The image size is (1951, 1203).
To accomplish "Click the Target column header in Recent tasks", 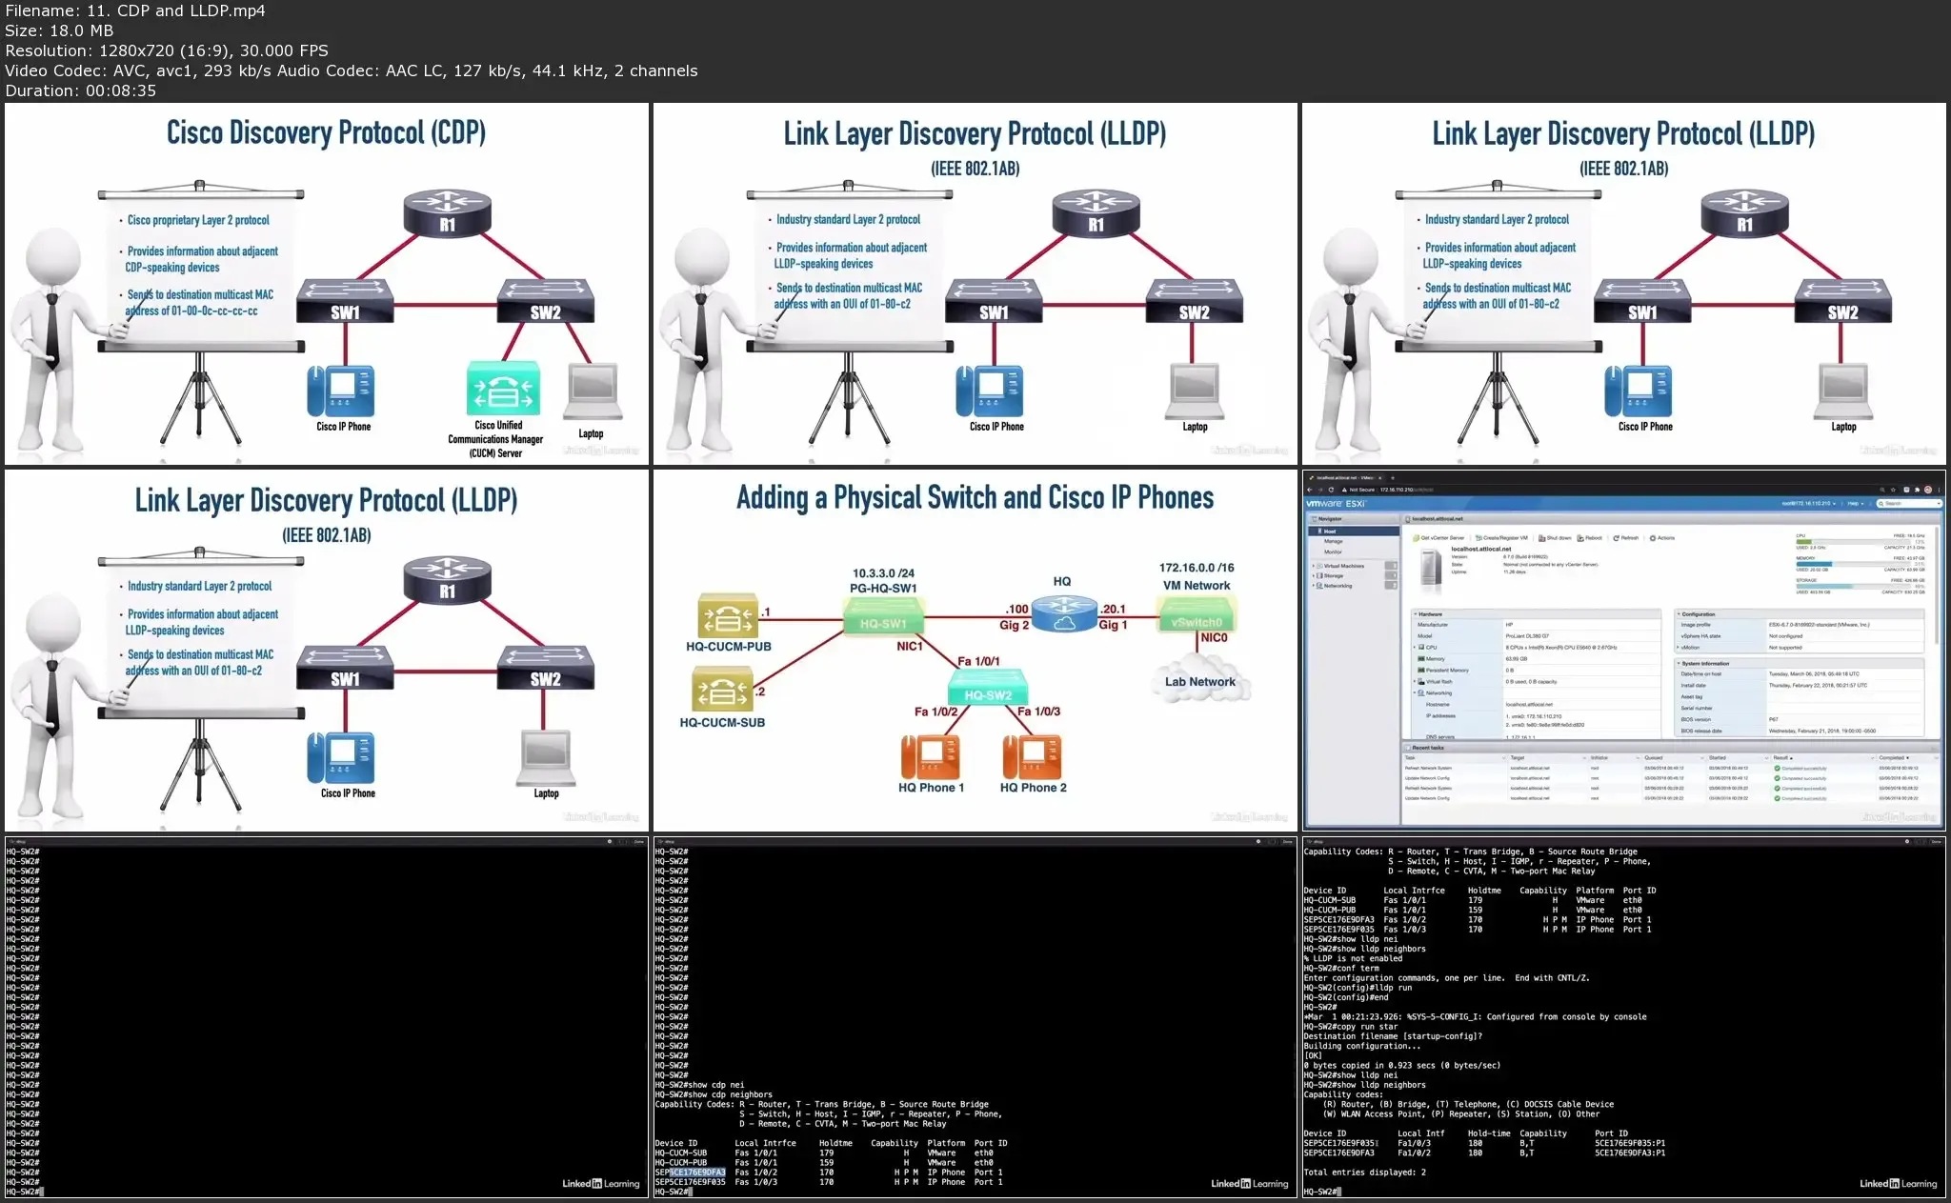I will tap(1547, 757).
